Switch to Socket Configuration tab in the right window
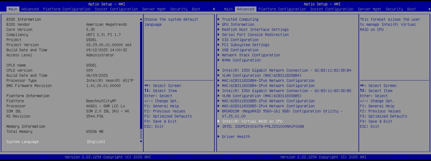 click(x=332, y=9)
